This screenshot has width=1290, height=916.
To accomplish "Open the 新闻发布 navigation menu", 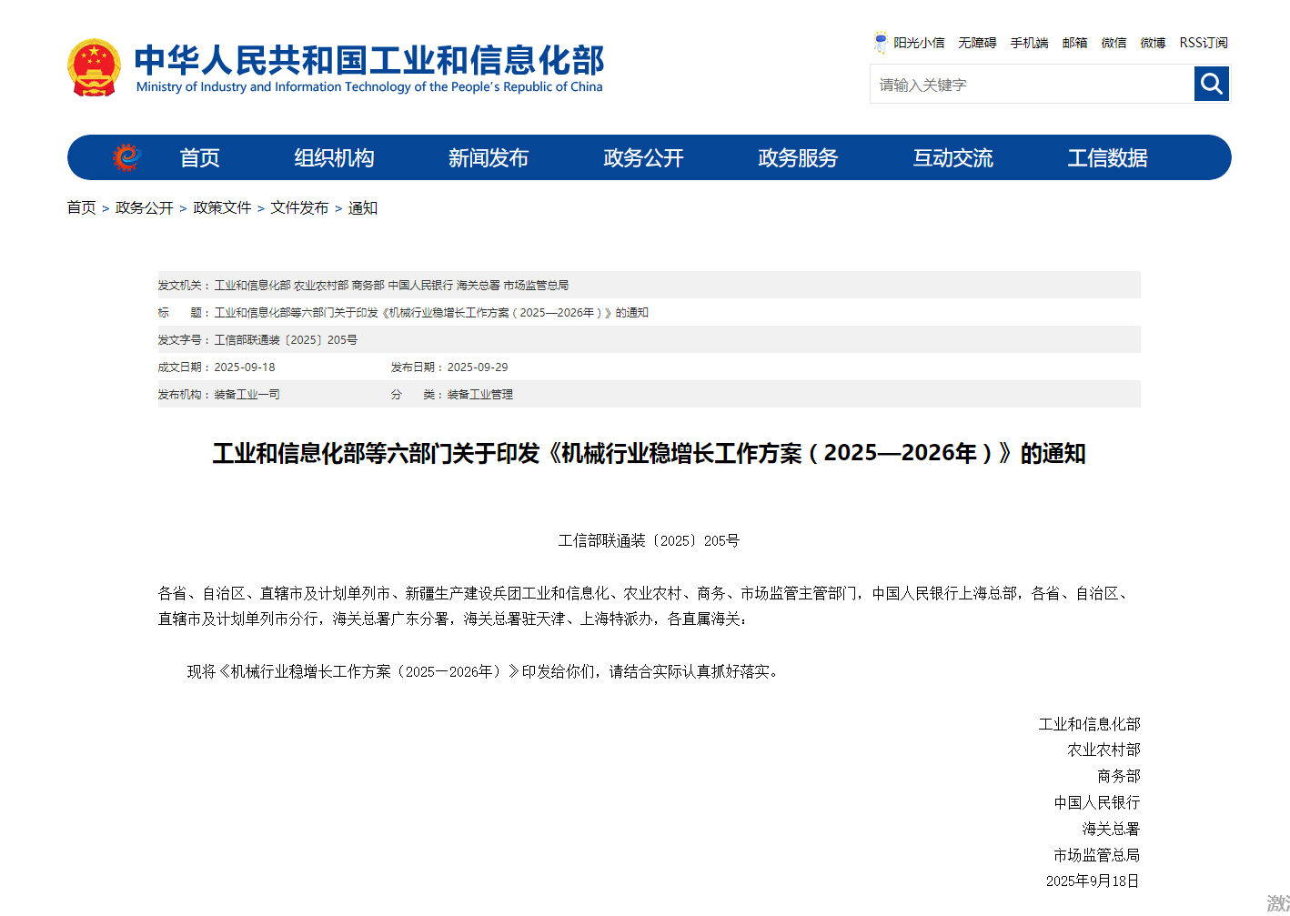I will 489,156.
